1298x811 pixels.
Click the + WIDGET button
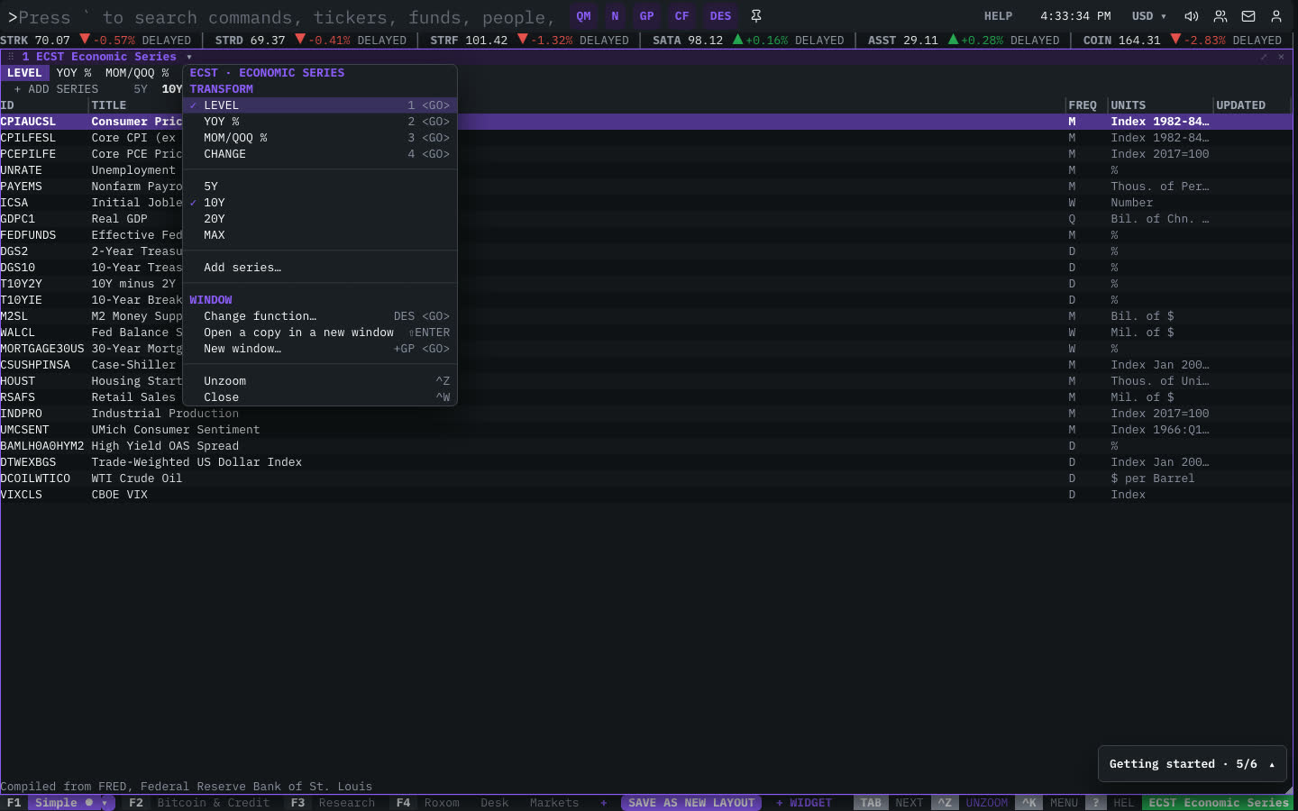click(x=804, y=803)
